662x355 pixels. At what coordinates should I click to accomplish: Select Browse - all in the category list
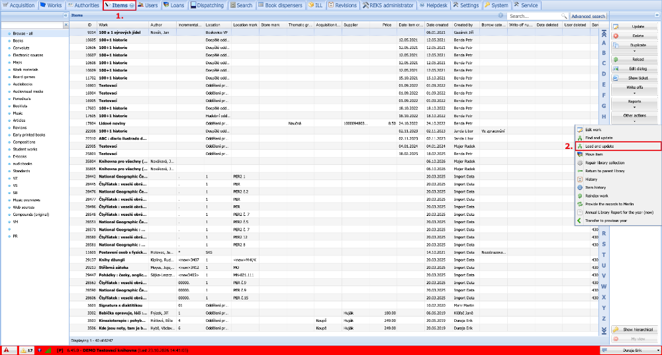(x=23, y=33)
